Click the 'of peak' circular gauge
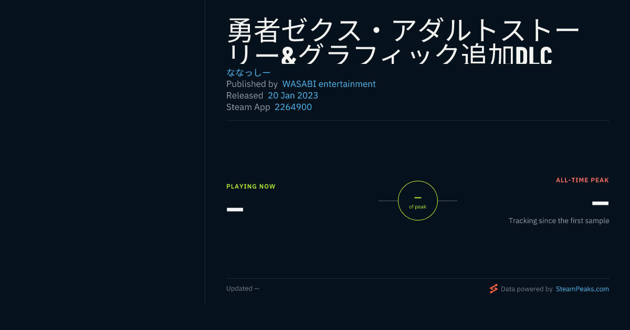Viewport: 630px width, 330px height. (x=418, y=201)
